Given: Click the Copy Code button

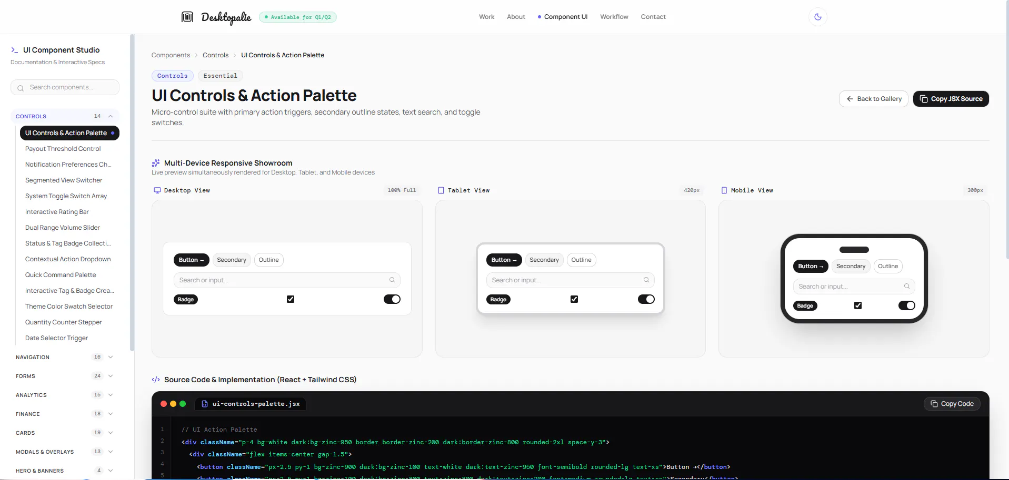Looking at the screenshot, I should point(952,404).
